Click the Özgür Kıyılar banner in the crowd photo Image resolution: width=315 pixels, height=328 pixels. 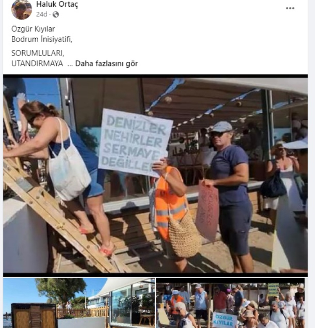tap(225, 320)
